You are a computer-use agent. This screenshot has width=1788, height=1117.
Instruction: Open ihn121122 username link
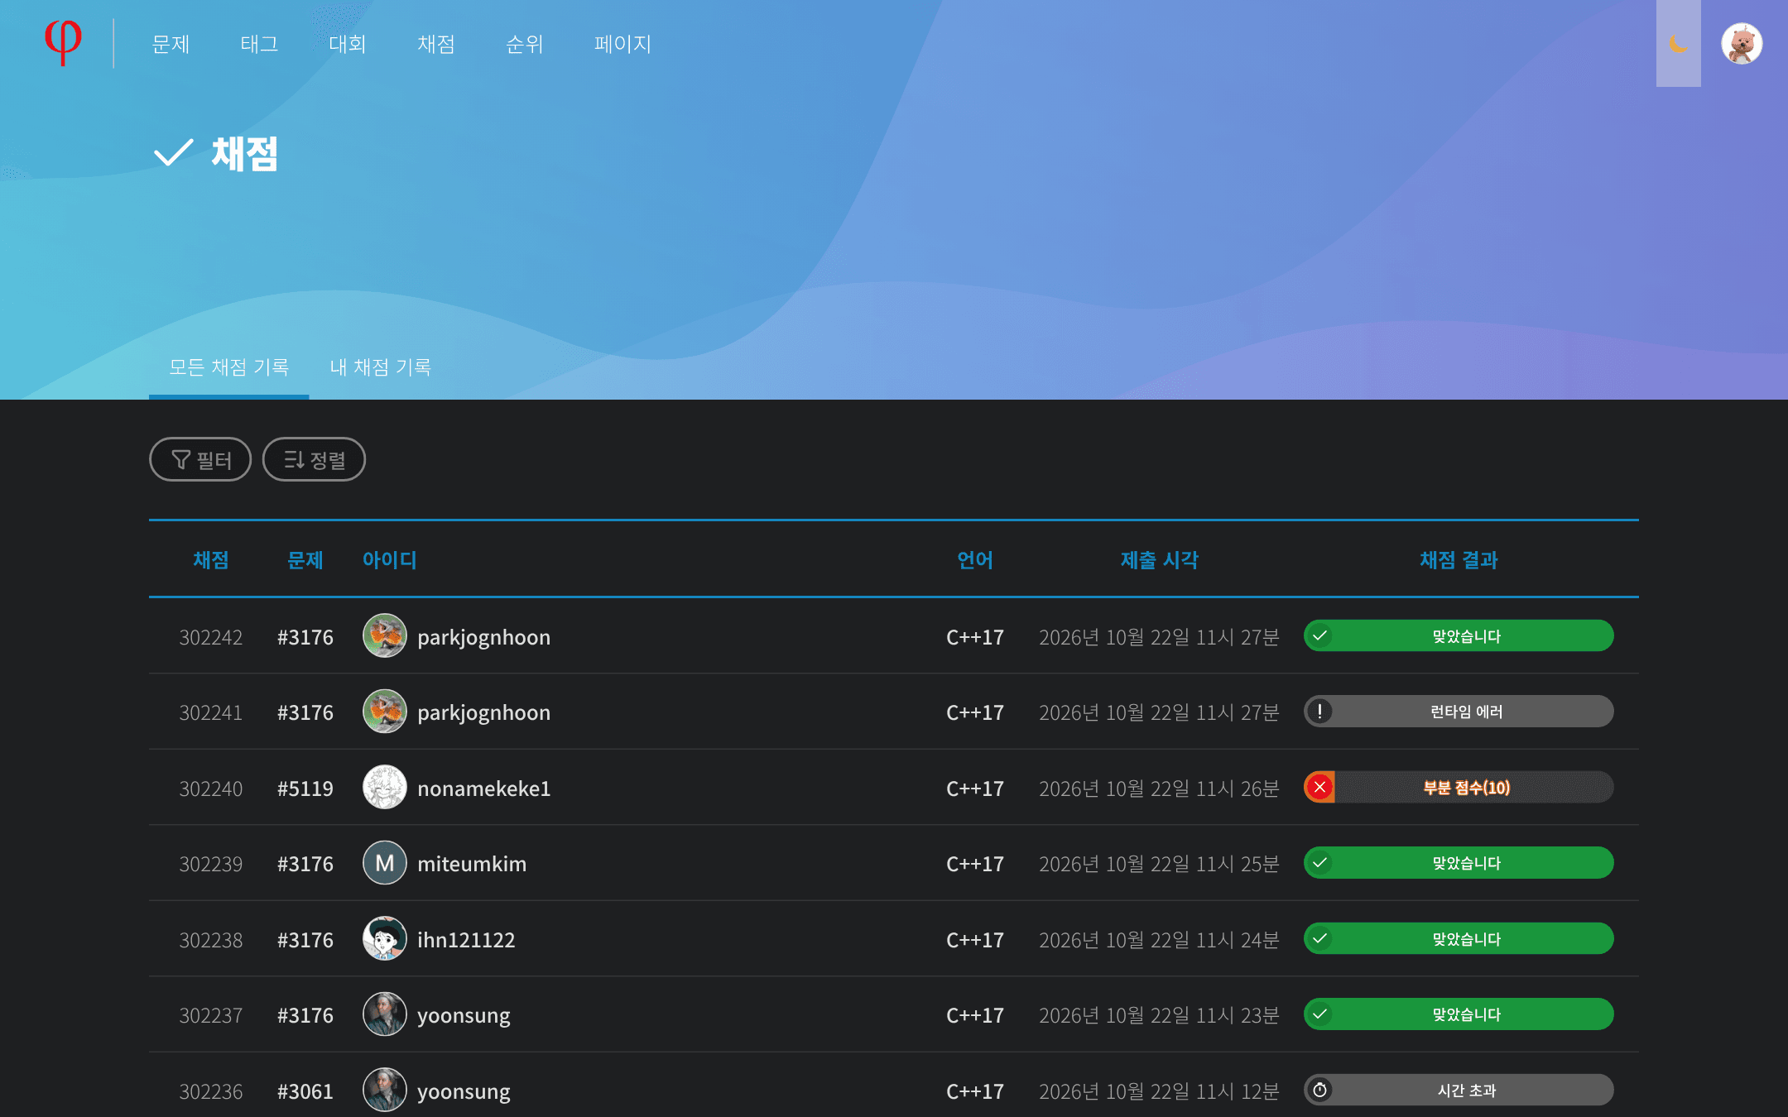pyautogui.click(x=466, y=940)
